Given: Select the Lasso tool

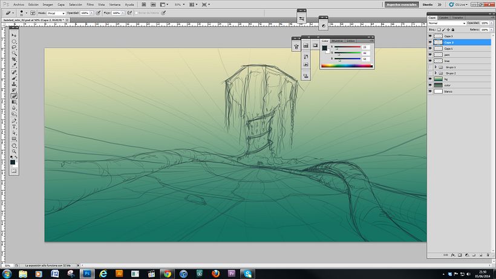Looking at the screenshot, I should 14,47.
